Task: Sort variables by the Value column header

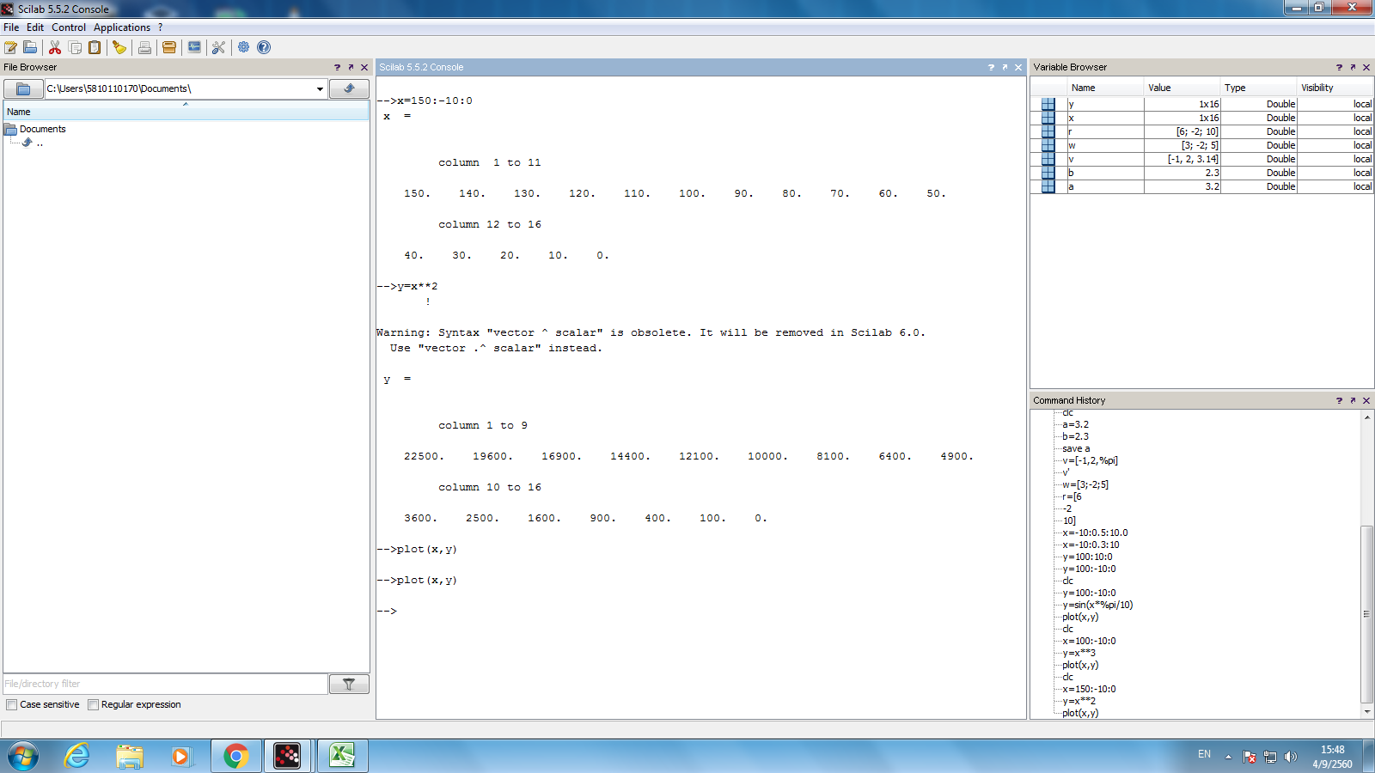Action: [x=1182, y=88]
